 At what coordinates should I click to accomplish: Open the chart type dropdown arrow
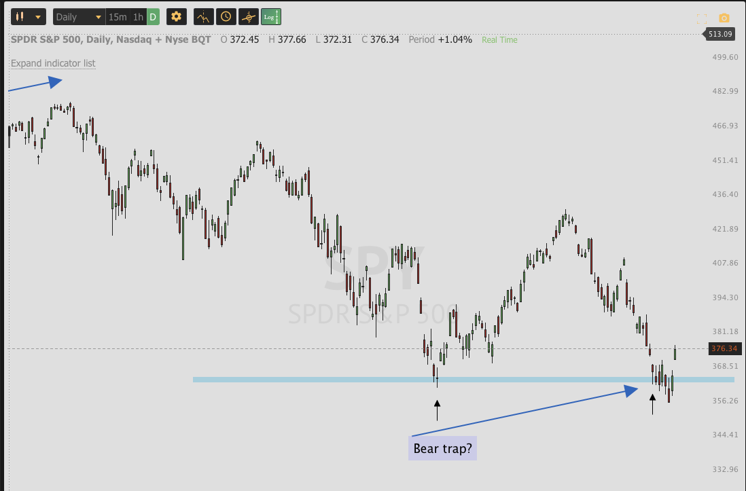38,16
